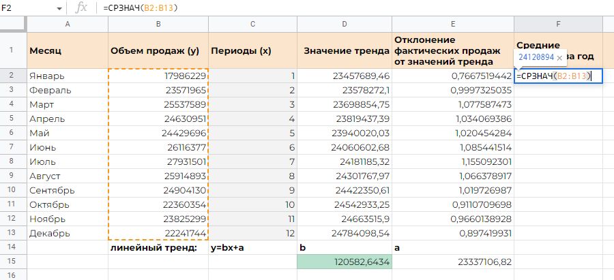
Task: Click the header cell Периоды (х)
Action: (252, 50)
